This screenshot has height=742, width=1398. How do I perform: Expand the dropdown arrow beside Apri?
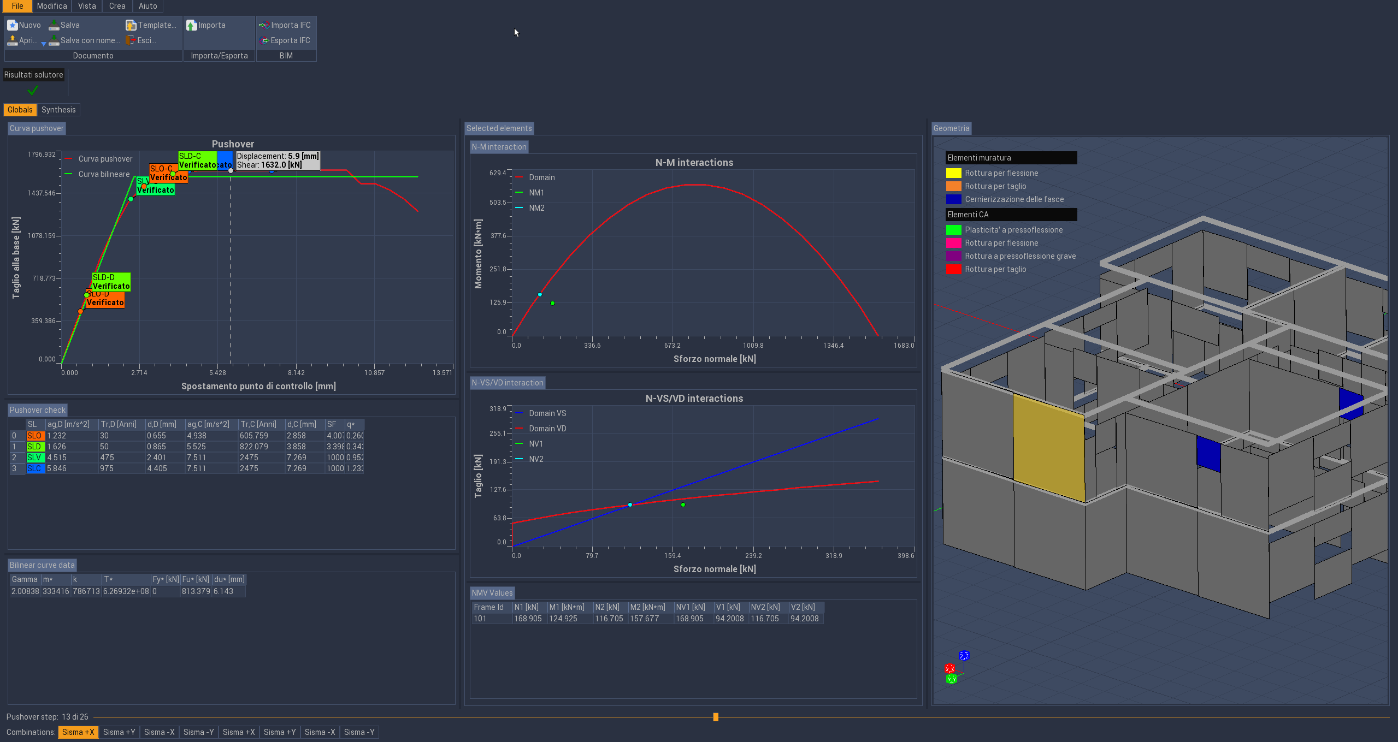(x=44, y=44)
